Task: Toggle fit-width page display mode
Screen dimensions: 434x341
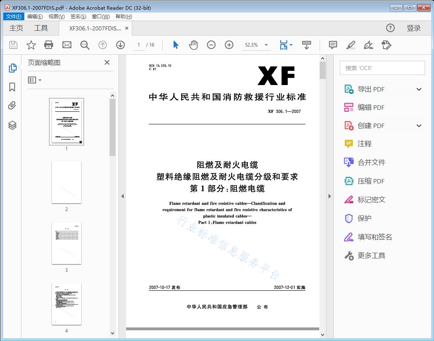Action: click(x=284, y=45)
